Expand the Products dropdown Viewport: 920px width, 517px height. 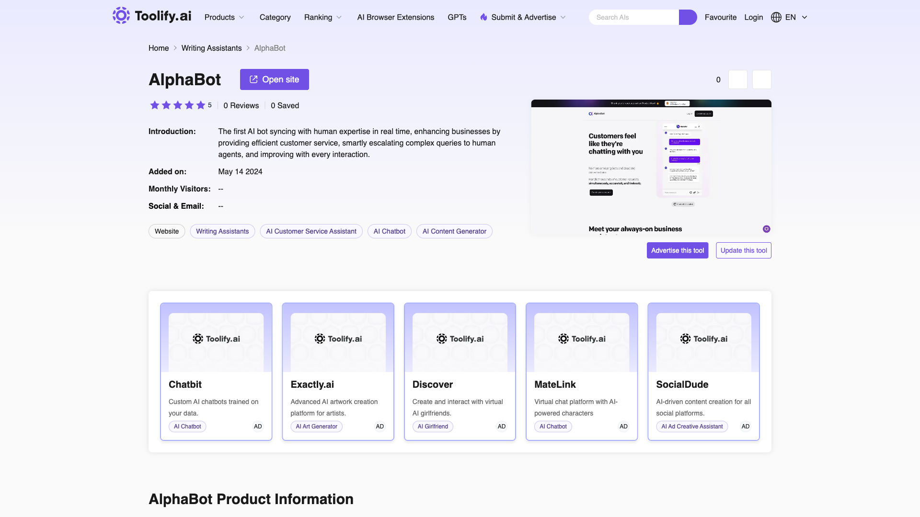(224, 17)
